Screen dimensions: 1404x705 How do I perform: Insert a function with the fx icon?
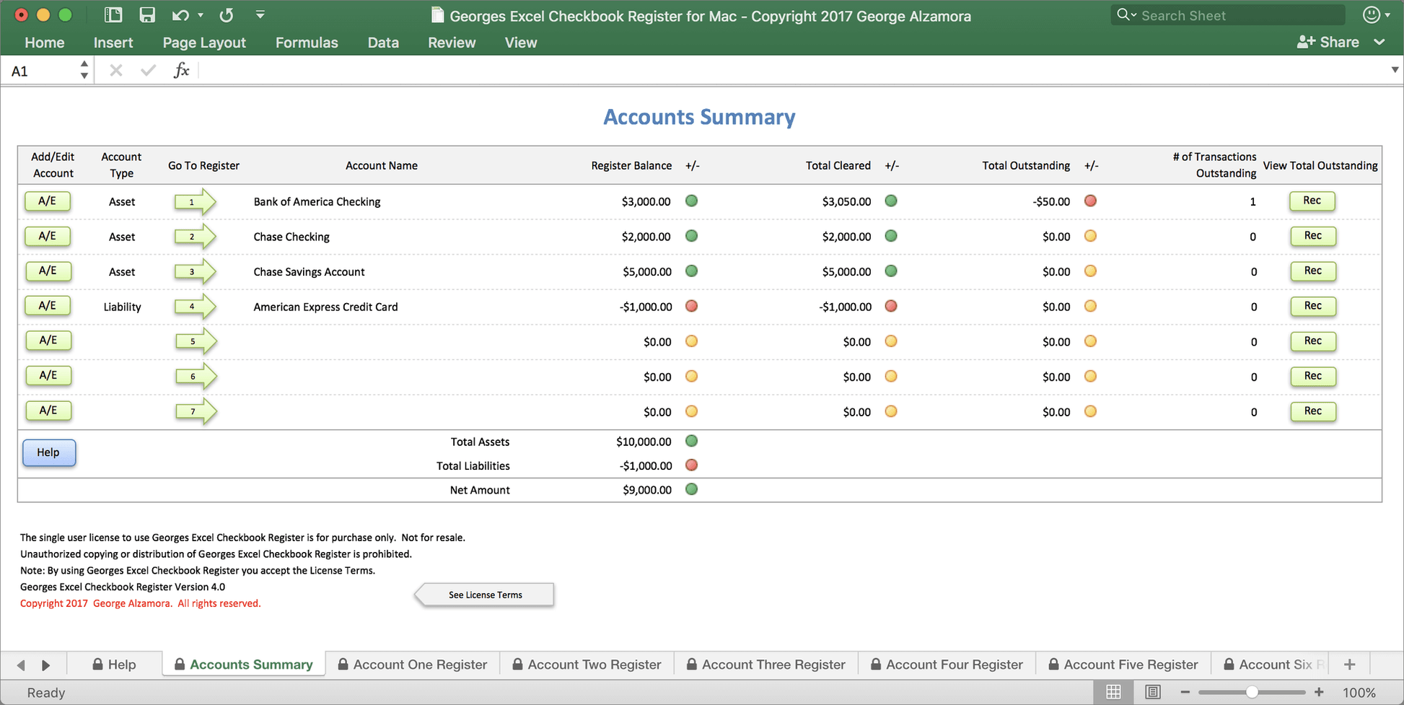(x=181, y=69)
